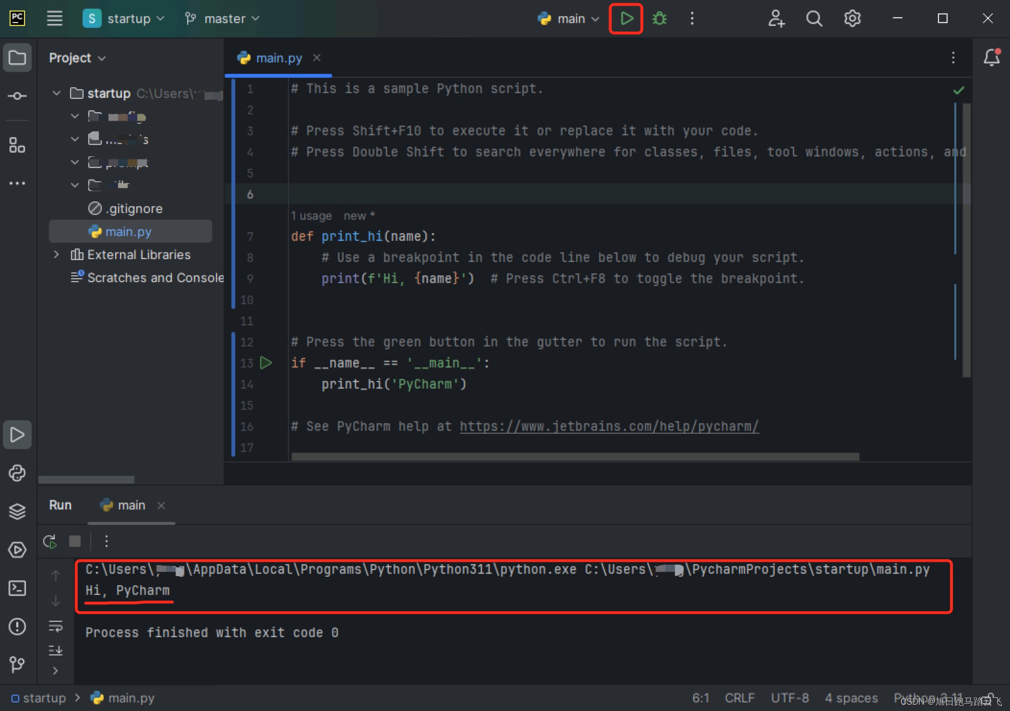Click the green Run button in top toolbar
Viewport: 1010px width, 711px height.
click(x=626, y=19)
